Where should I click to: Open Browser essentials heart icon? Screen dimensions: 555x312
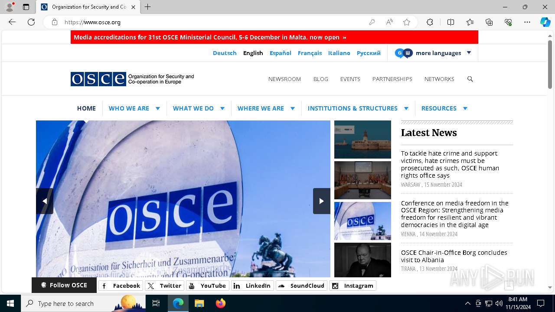(x=508, y=22)
